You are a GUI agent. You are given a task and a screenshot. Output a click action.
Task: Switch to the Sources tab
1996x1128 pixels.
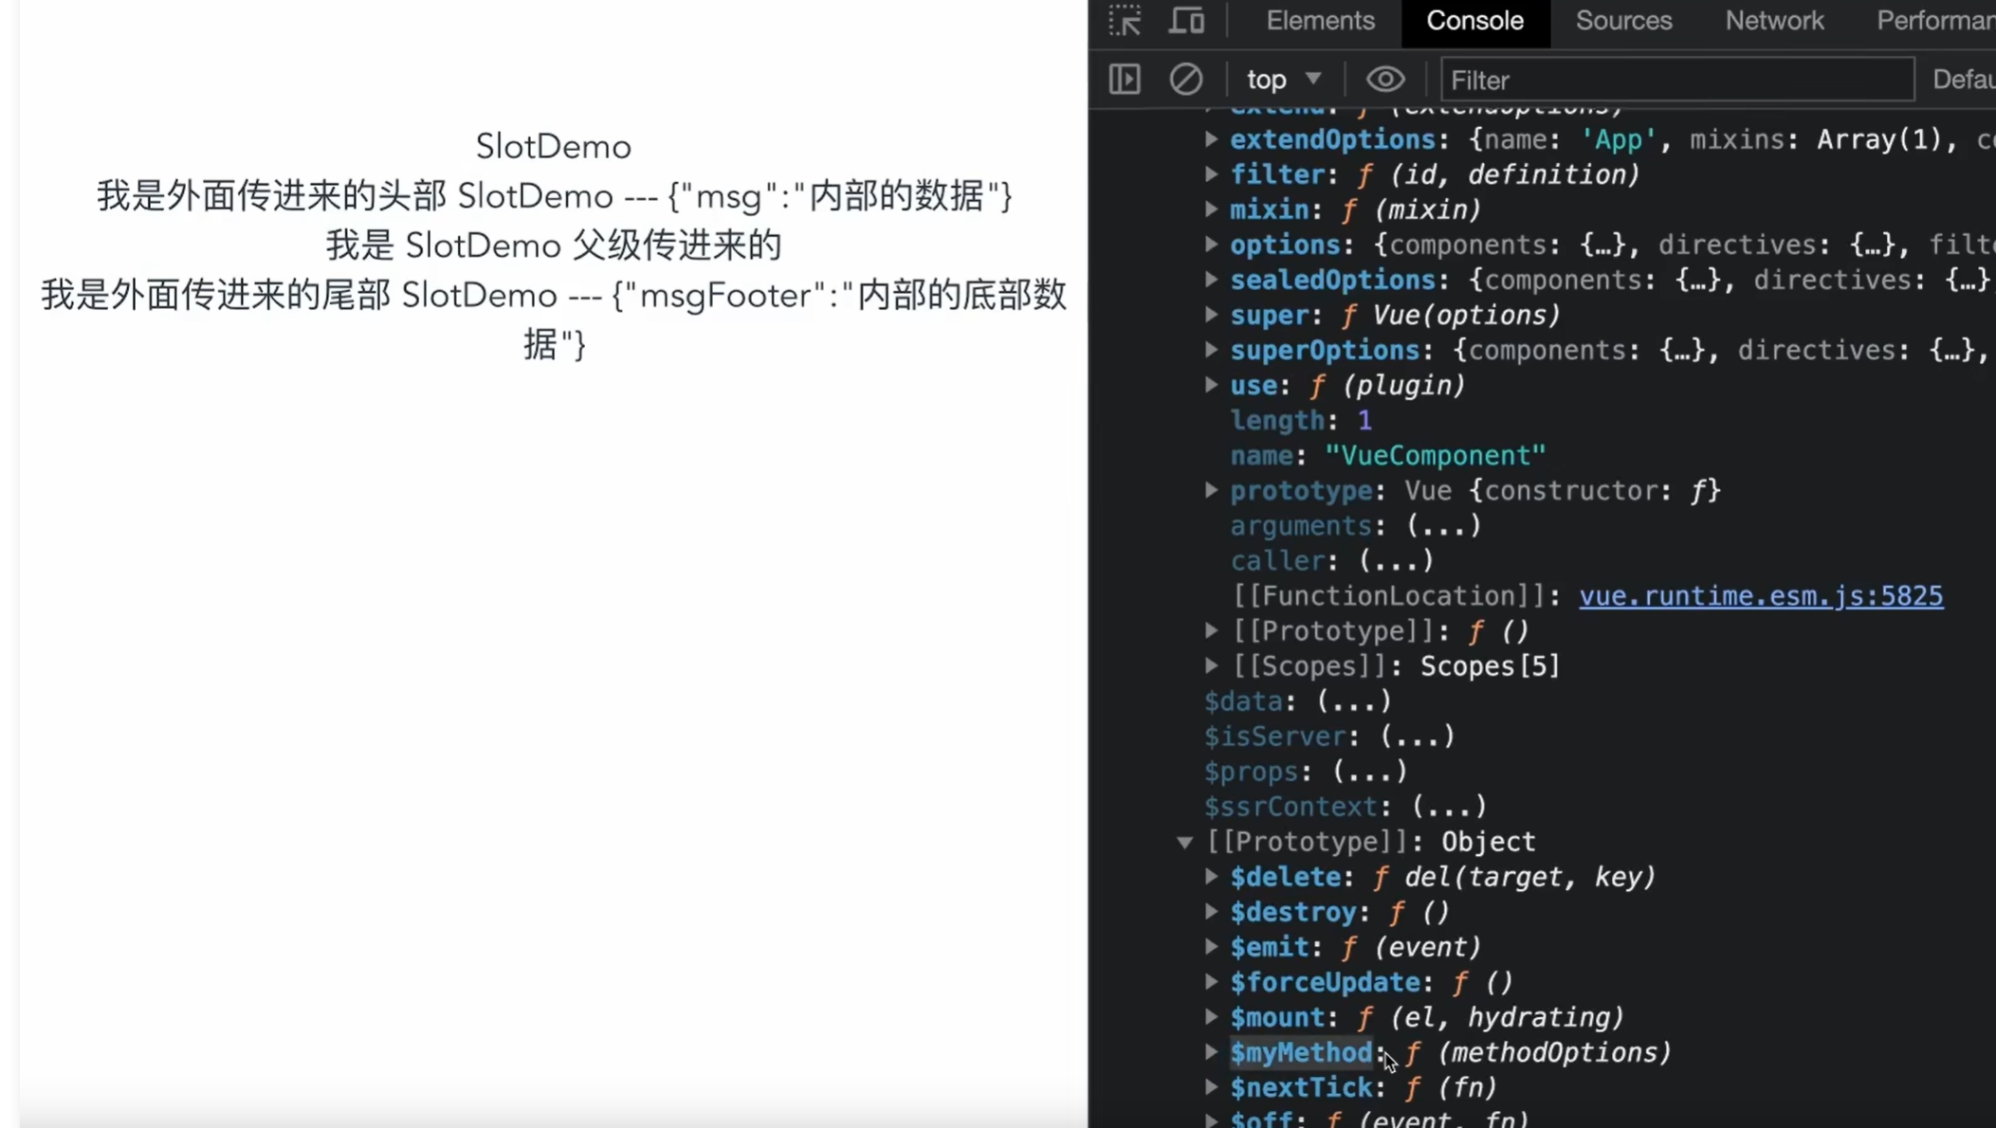tap(1623, 21)
